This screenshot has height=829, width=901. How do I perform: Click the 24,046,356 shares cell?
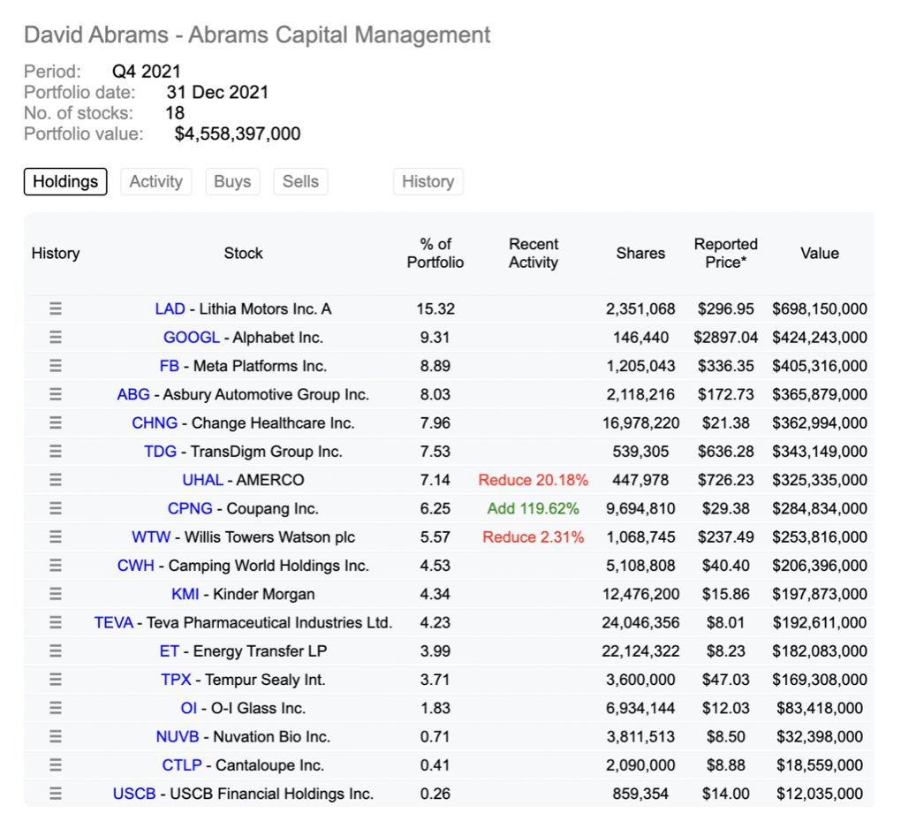point(640,622)
